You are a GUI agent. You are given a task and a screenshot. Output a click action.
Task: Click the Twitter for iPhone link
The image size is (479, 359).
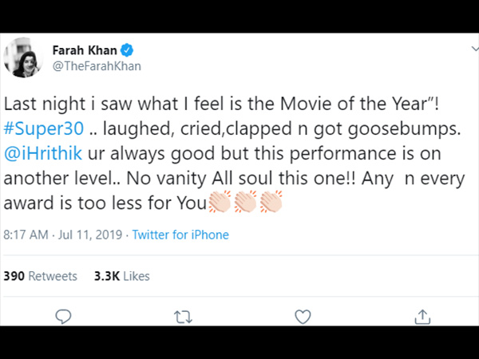[180, 235]
